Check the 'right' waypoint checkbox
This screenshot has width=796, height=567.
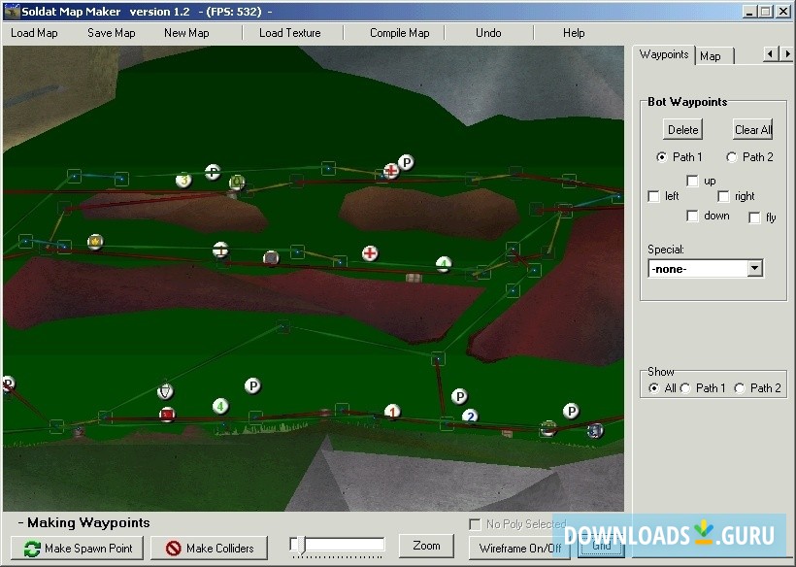coord(723,196)
